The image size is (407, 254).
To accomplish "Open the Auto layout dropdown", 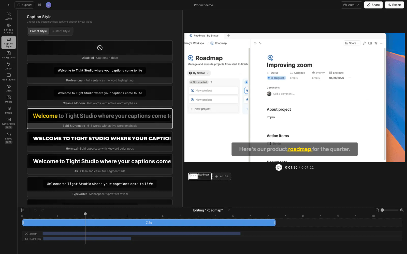I will click(351, 5).
